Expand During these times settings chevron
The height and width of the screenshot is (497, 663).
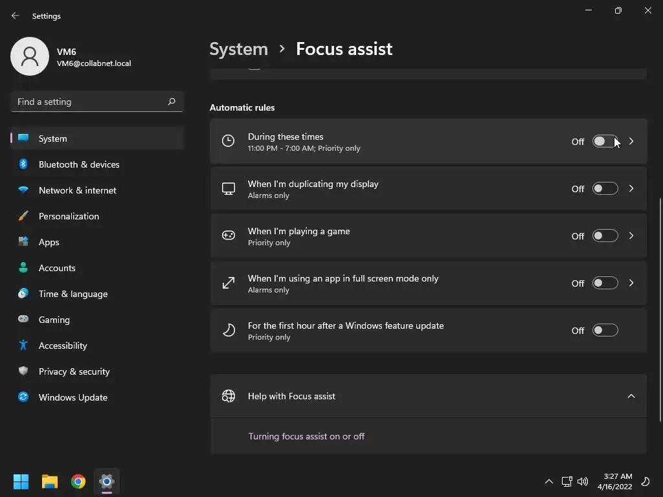631,142
